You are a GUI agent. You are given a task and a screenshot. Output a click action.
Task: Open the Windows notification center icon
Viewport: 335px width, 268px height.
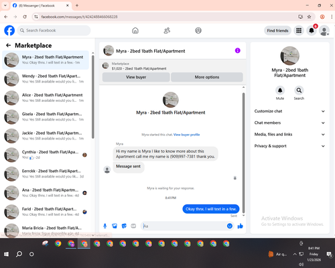pyautogui.click(x=329, y=254)
